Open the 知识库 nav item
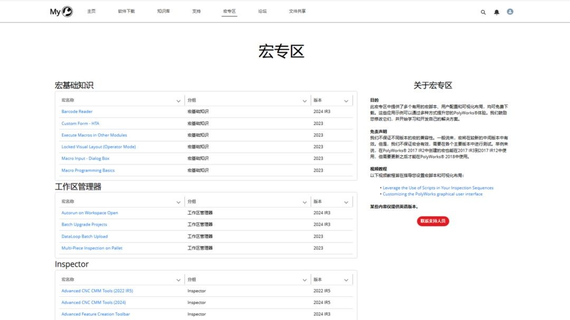 [163, 11]
